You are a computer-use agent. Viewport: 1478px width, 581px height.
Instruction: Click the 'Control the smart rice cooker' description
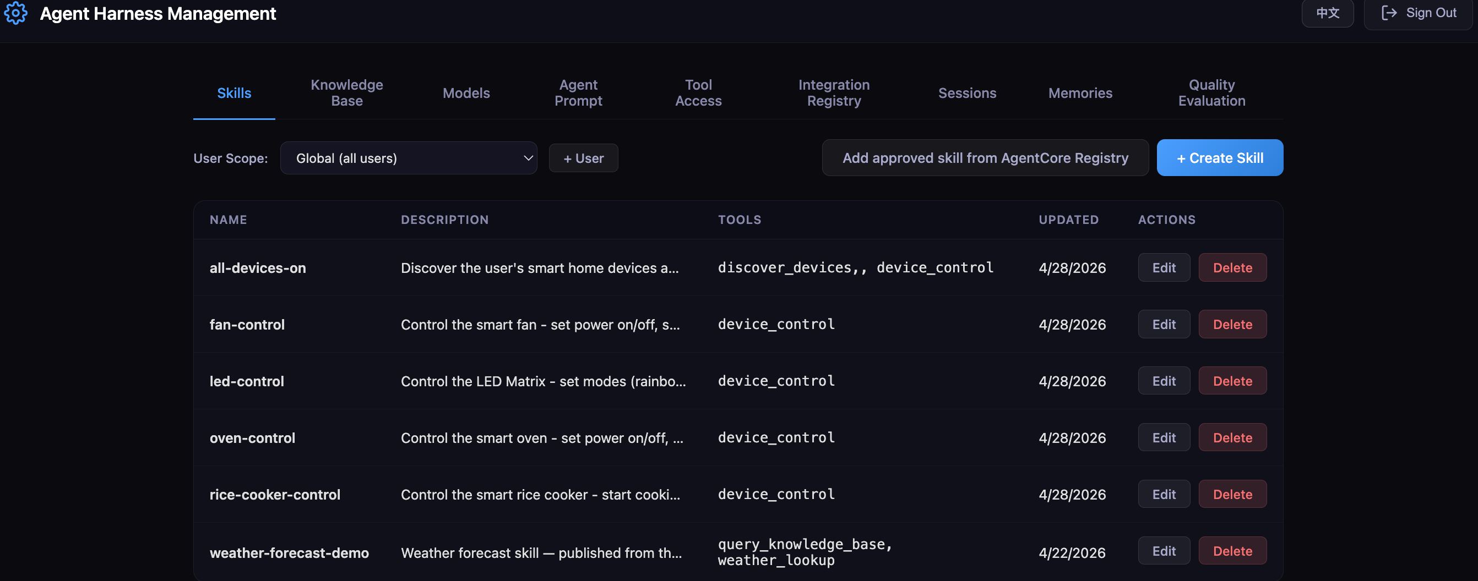[x=540, y=495]
